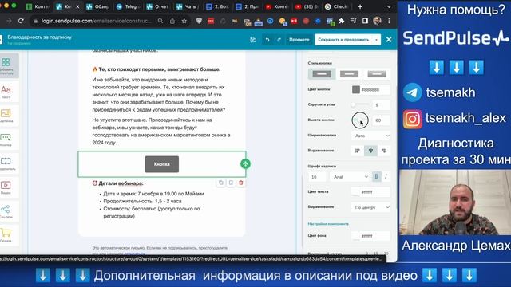Click the zoom magnifier in address bar
The width and height of the screenshot is (511, 287).
pyautogui.click(x=160, y=21)
